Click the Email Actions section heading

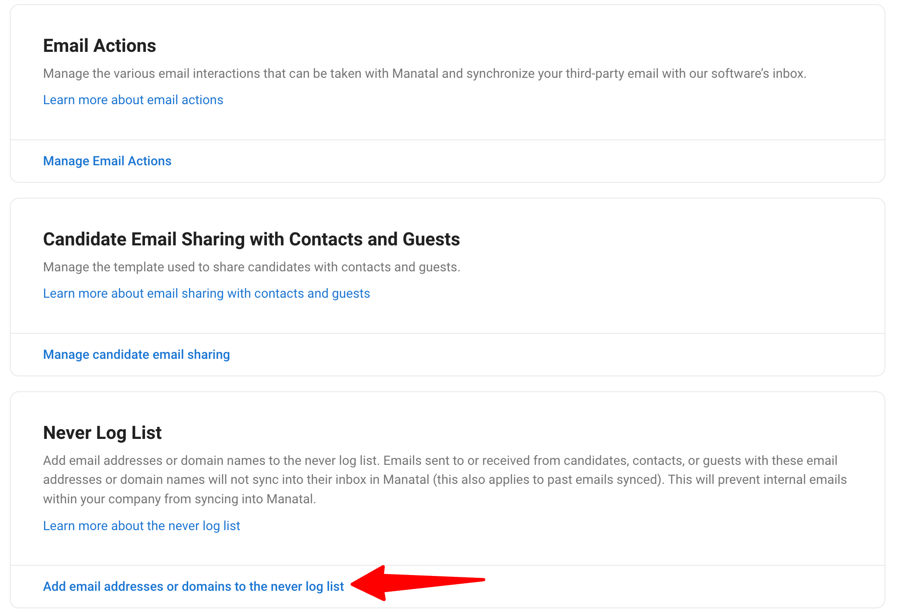99,46
